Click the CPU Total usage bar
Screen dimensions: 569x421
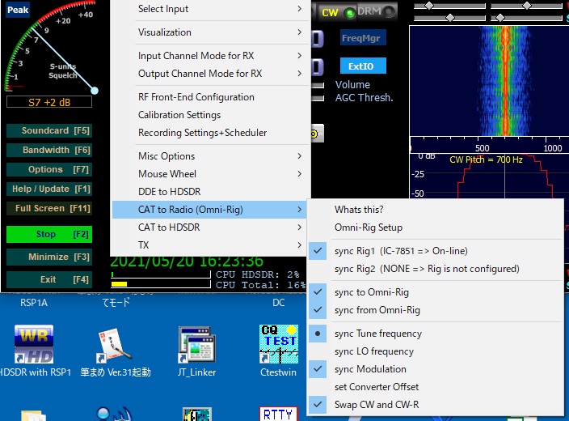(161, 284)
